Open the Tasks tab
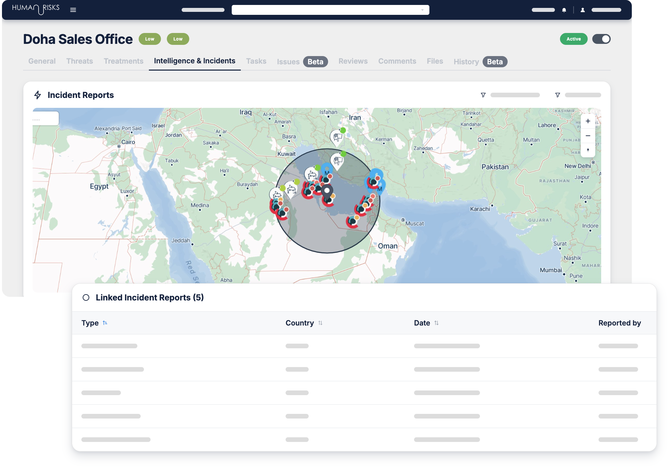Screen dimensions: 672x467 point(256,61)
